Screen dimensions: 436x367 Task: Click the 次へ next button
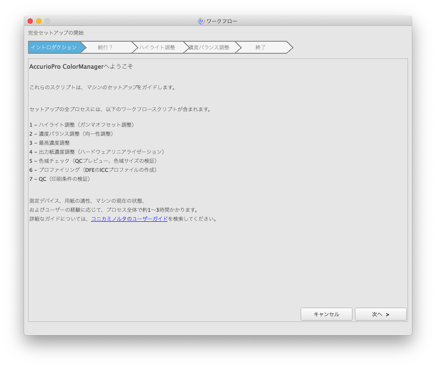[x=381, y=314]
